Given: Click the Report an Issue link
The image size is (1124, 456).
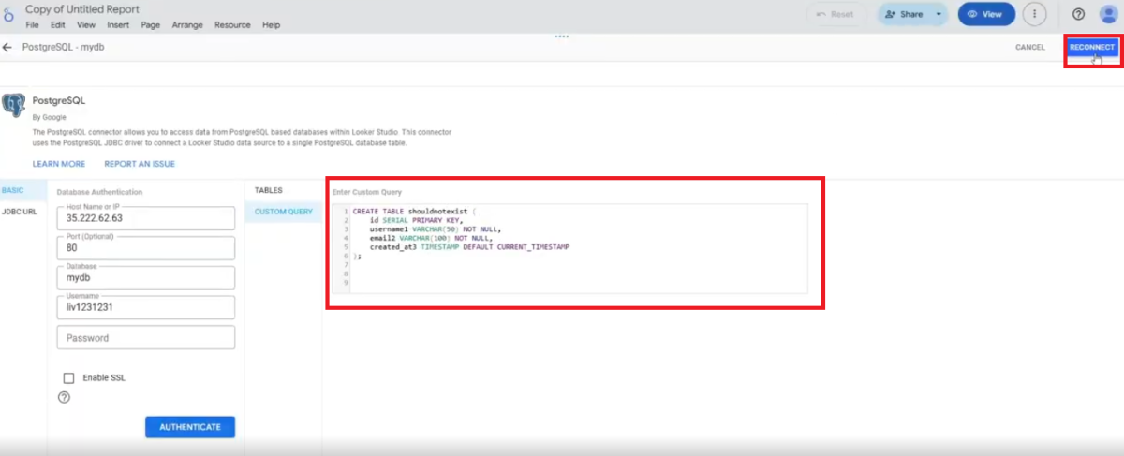Looking at the screenshot, I should (140, 164).
